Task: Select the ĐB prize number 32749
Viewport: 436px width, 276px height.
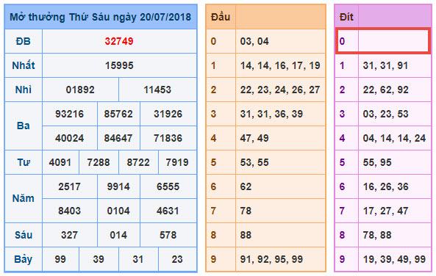Action: click(x=119, y=41)
